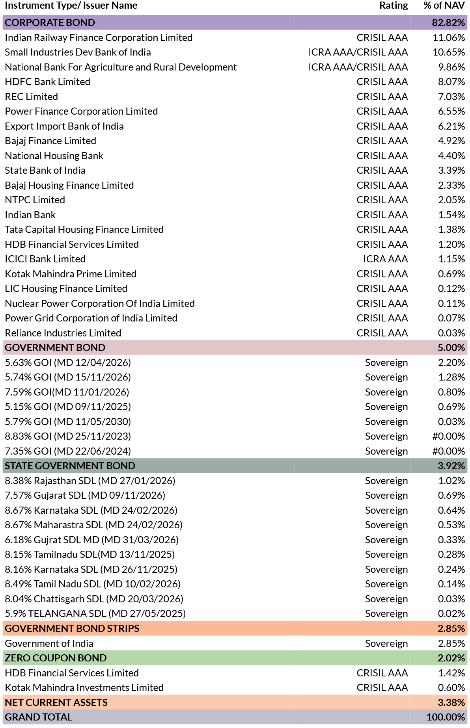This screenshot has width=470, height=728.
Task: Click the 100.00% grand total value
Action: (x=446, y=717)
